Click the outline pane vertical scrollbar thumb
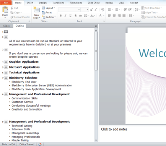 [x=96, y=51]
